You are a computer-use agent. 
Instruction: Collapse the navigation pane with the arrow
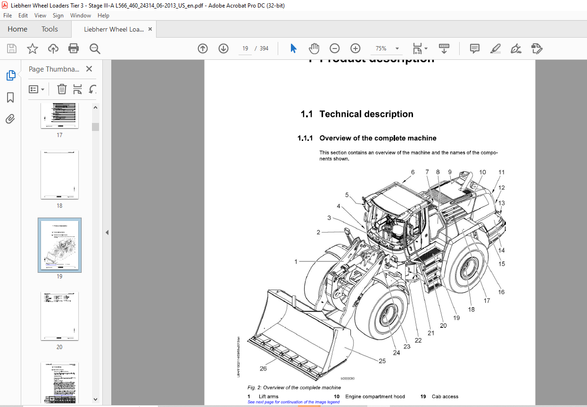click(x=107, y=232)
